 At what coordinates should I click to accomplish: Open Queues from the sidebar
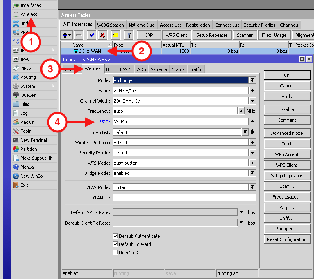(34, 95)
